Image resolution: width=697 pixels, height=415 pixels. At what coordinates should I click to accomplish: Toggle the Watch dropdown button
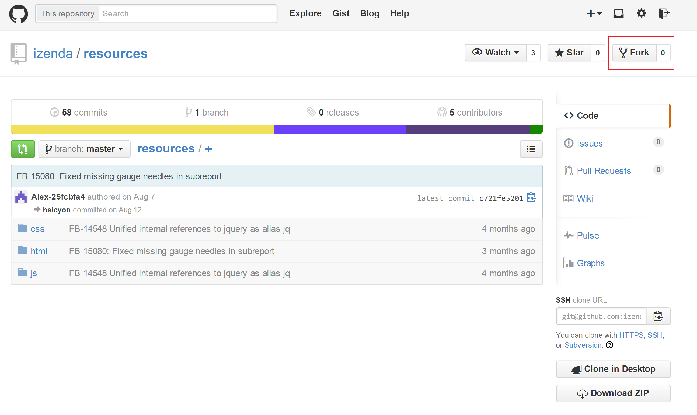point(496,53)
